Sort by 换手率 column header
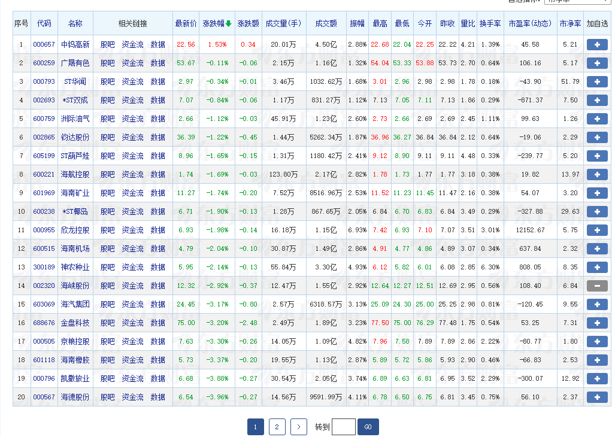615x443 pixels. pos(490,23)
